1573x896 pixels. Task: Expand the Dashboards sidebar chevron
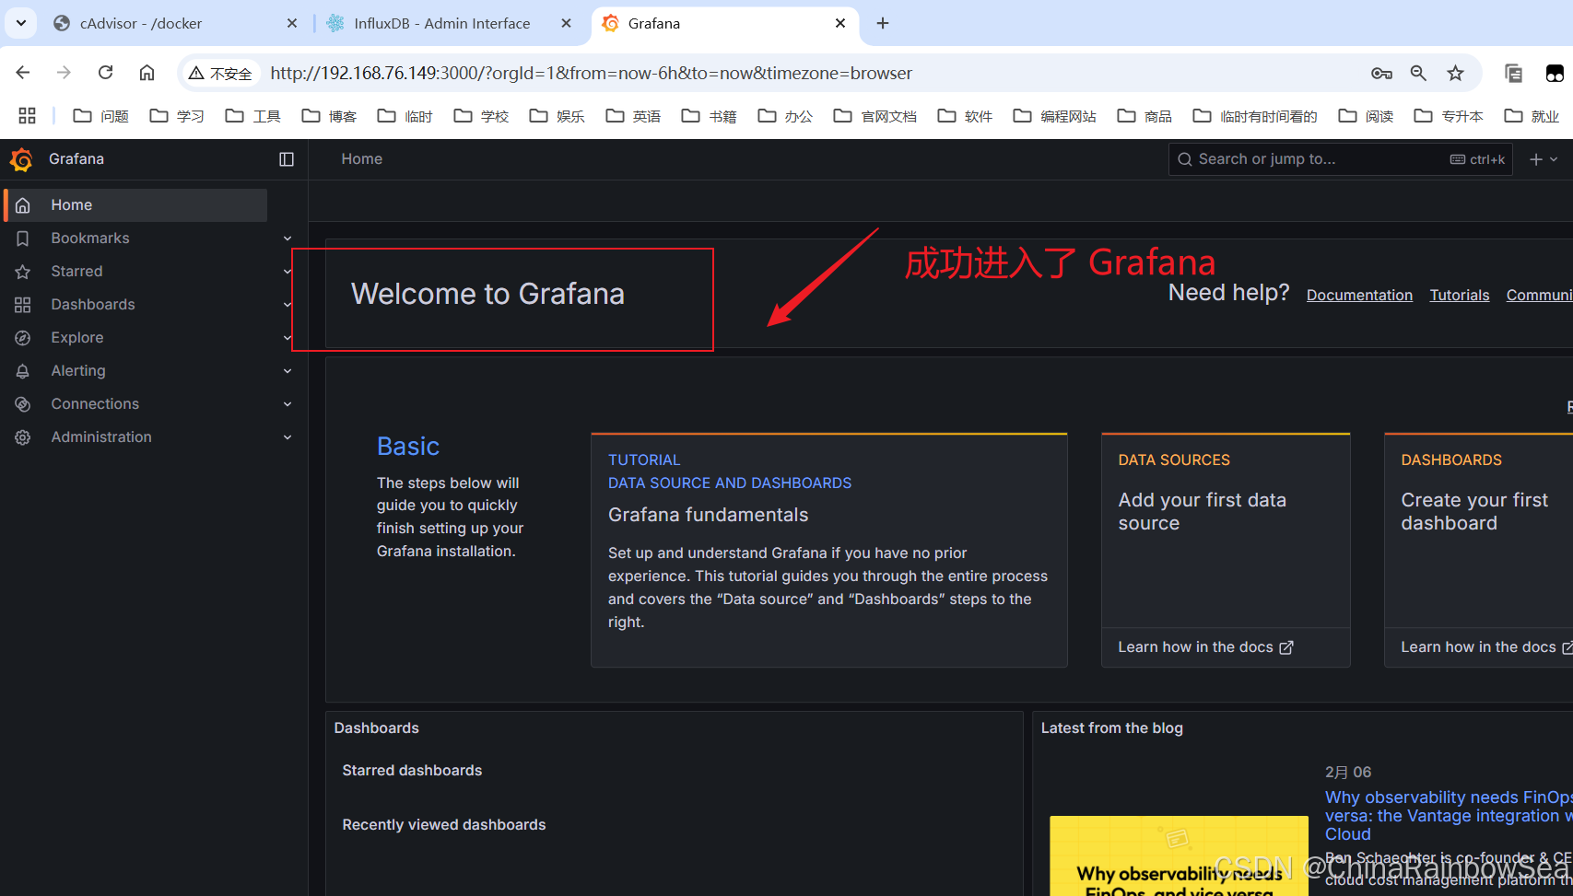(x=287, y=304)
